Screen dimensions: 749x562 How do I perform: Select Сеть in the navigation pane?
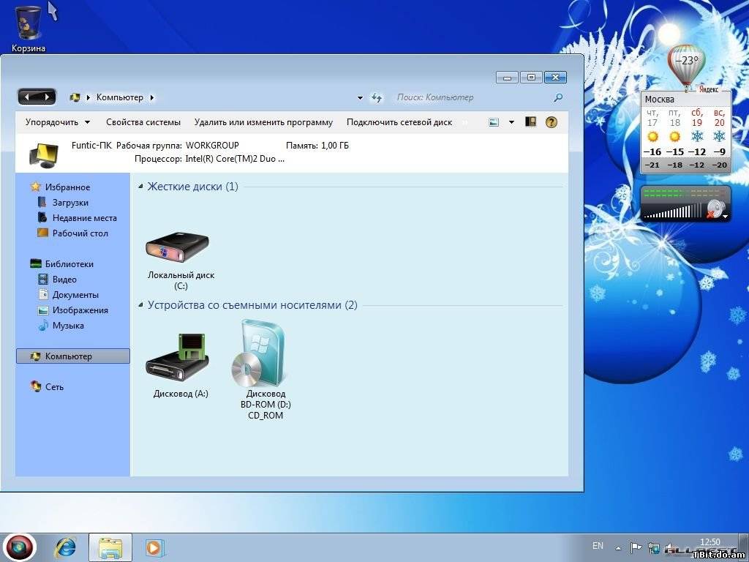tap(54, 387)
